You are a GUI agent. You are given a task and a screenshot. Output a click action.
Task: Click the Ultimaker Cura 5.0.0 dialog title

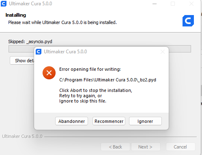(65, 52)
